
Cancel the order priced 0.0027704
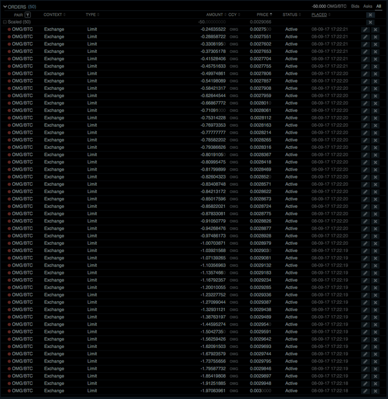pos(375,60)
